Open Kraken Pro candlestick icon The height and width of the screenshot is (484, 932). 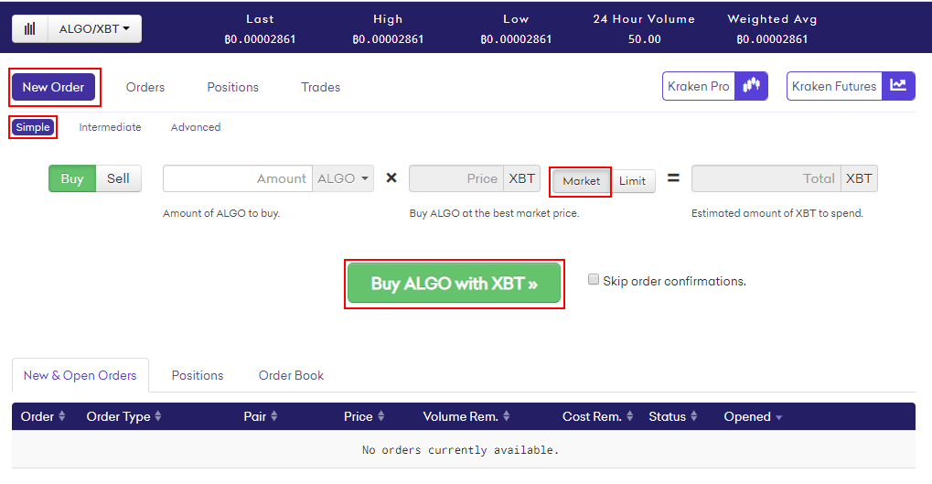tap(752, 86)
